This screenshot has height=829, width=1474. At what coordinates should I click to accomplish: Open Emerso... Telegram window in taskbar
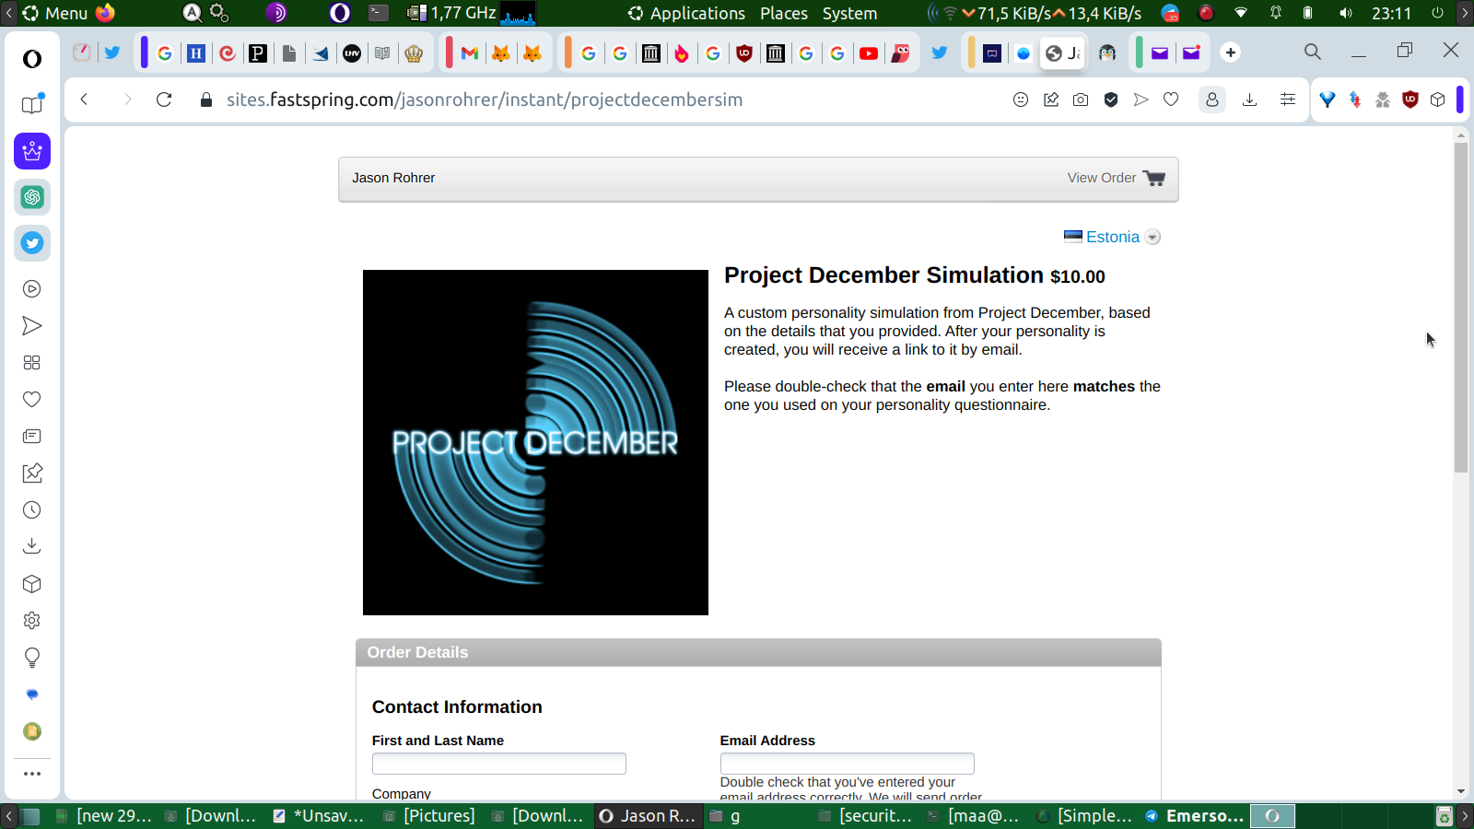click(1195, 816)
